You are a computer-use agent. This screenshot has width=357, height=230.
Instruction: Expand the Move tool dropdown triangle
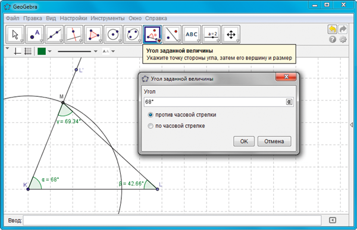click(22, 41)
